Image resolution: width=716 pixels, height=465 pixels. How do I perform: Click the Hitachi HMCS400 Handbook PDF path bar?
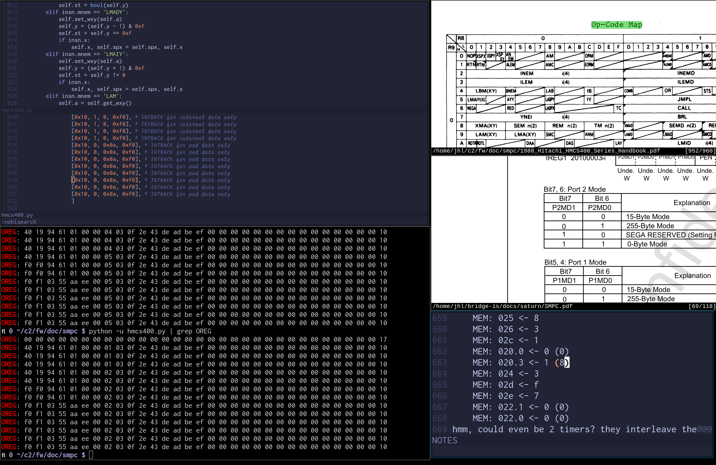546,151
